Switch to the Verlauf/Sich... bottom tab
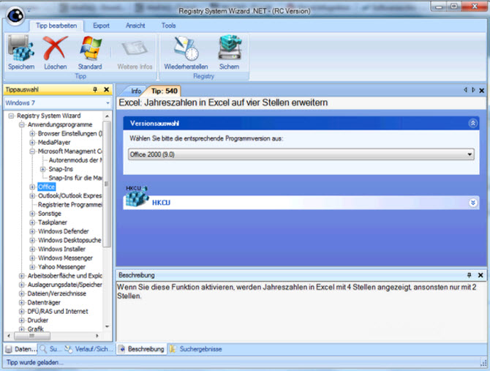The image size is (490, 371). point(88,349)
